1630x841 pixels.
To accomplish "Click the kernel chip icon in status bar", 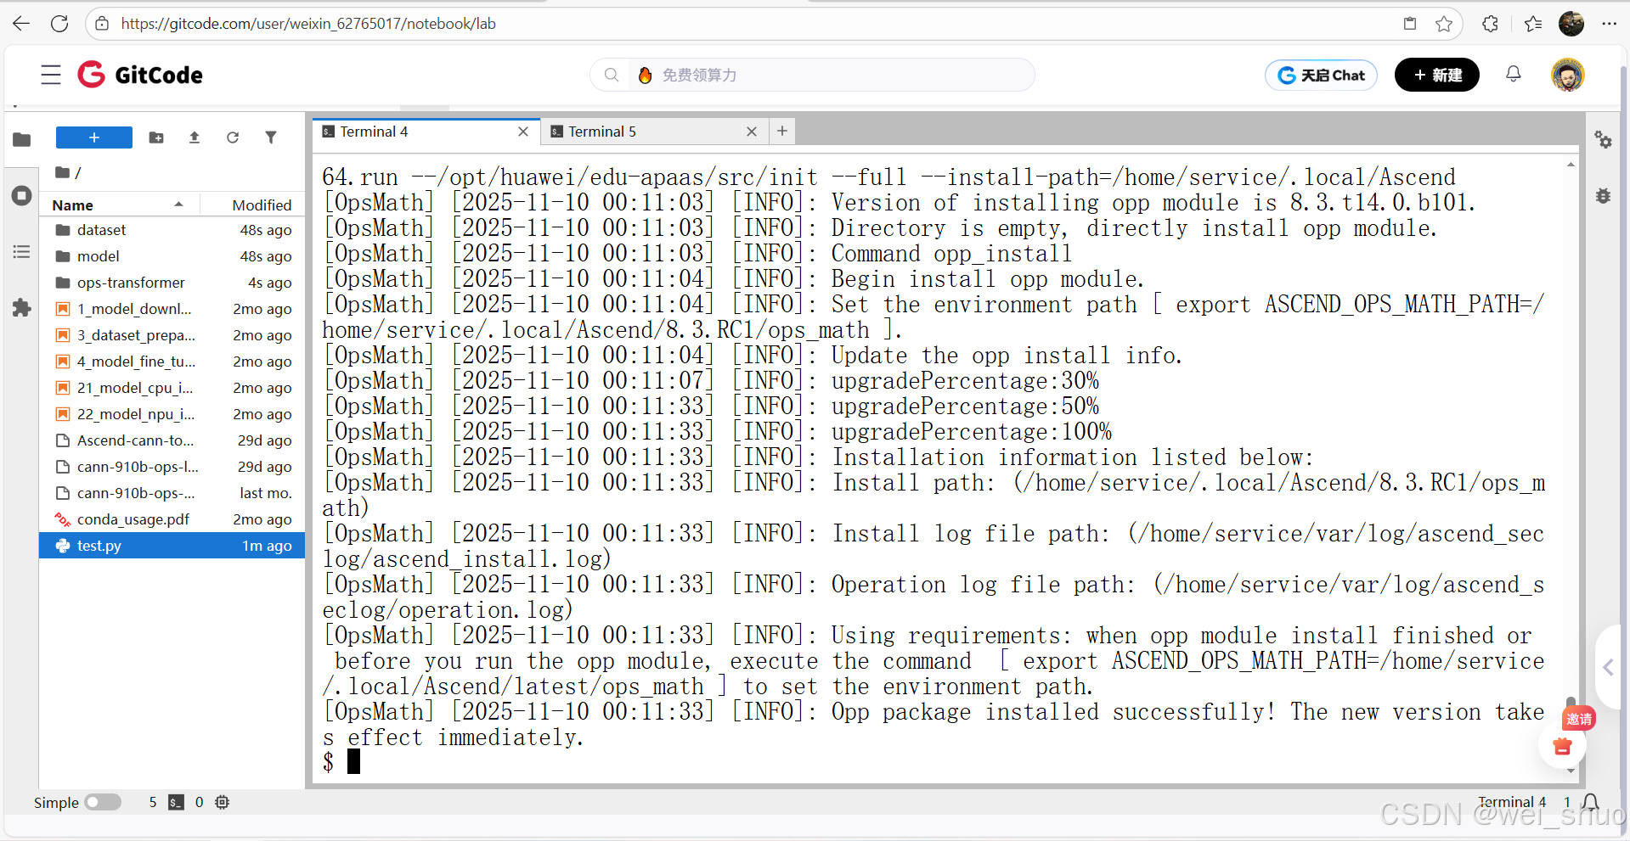I will click(223, 802).
